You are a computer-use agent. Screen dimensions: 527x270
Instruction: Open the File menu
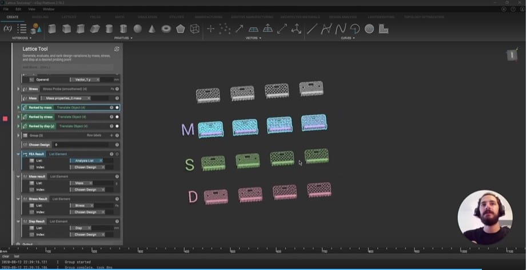6,9
